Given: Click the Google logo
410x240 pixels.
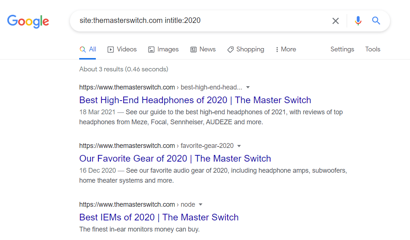Looking at the screenshot, I should click(x=28, y=21).
